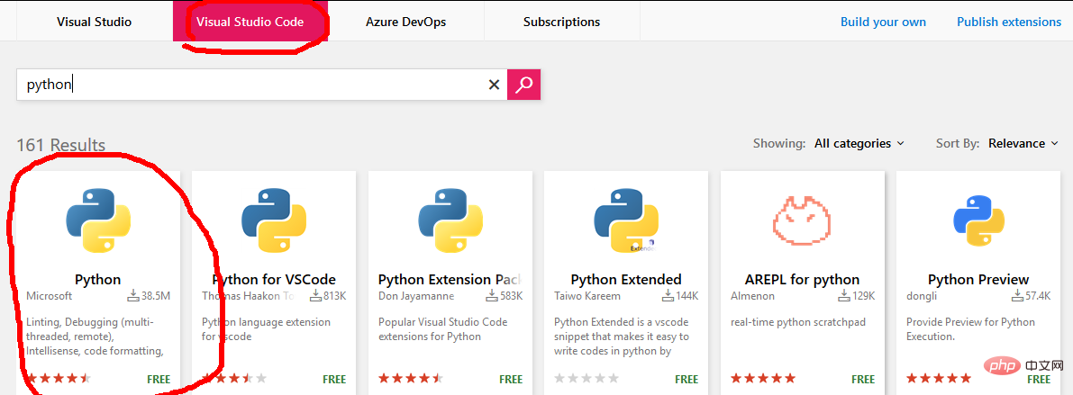Click the Don Jayamanne publisher name
The image size is (1073, 395).
coord(414,296)
